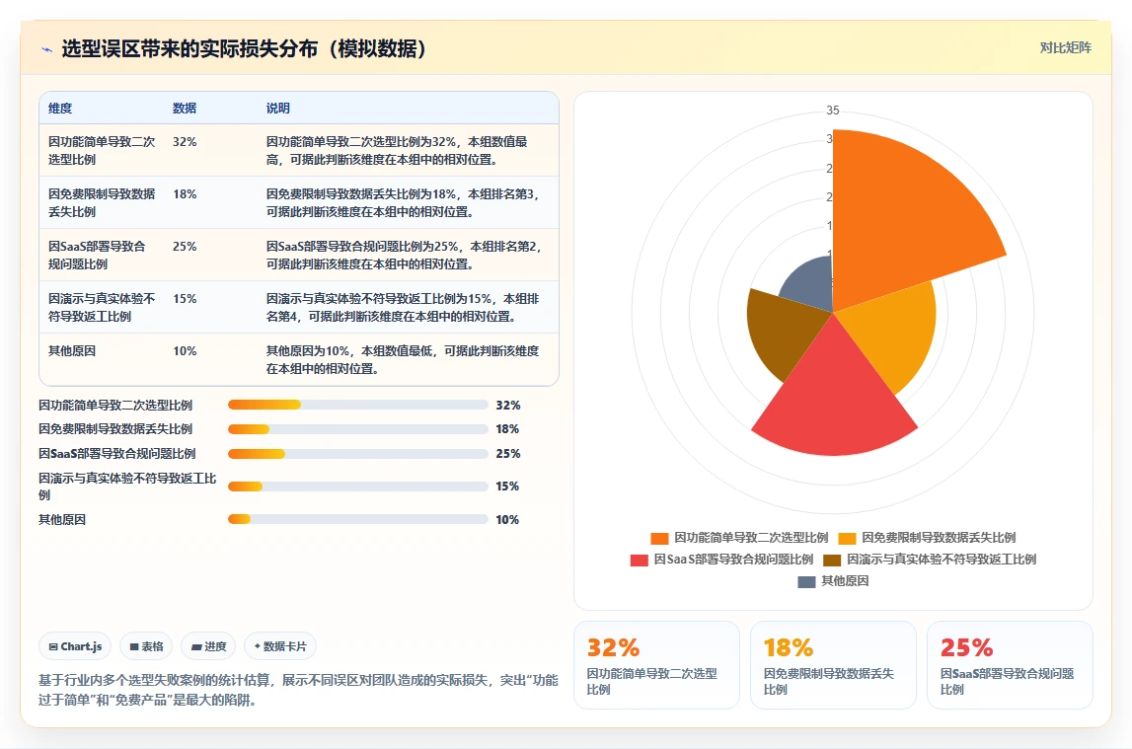Click the 维度 column header
Viewport: 1132px width, 749px height.
tap(60, 109)
